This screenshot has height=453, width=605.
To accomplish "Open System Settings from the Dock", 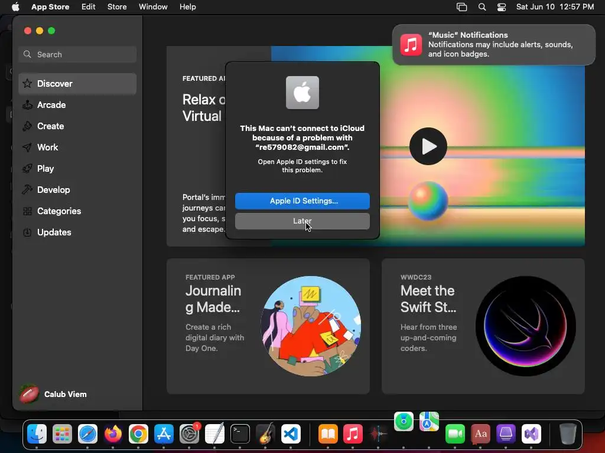I will (x=189, y=434).
